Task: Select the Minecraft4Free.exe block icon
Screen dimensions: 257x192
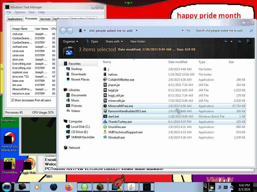Action: click(105, 106)
